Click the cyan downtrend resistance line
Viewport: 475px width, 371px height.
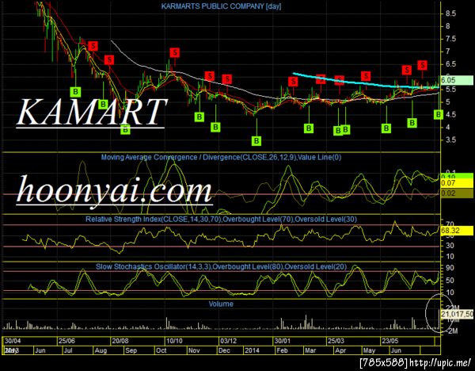366,82
